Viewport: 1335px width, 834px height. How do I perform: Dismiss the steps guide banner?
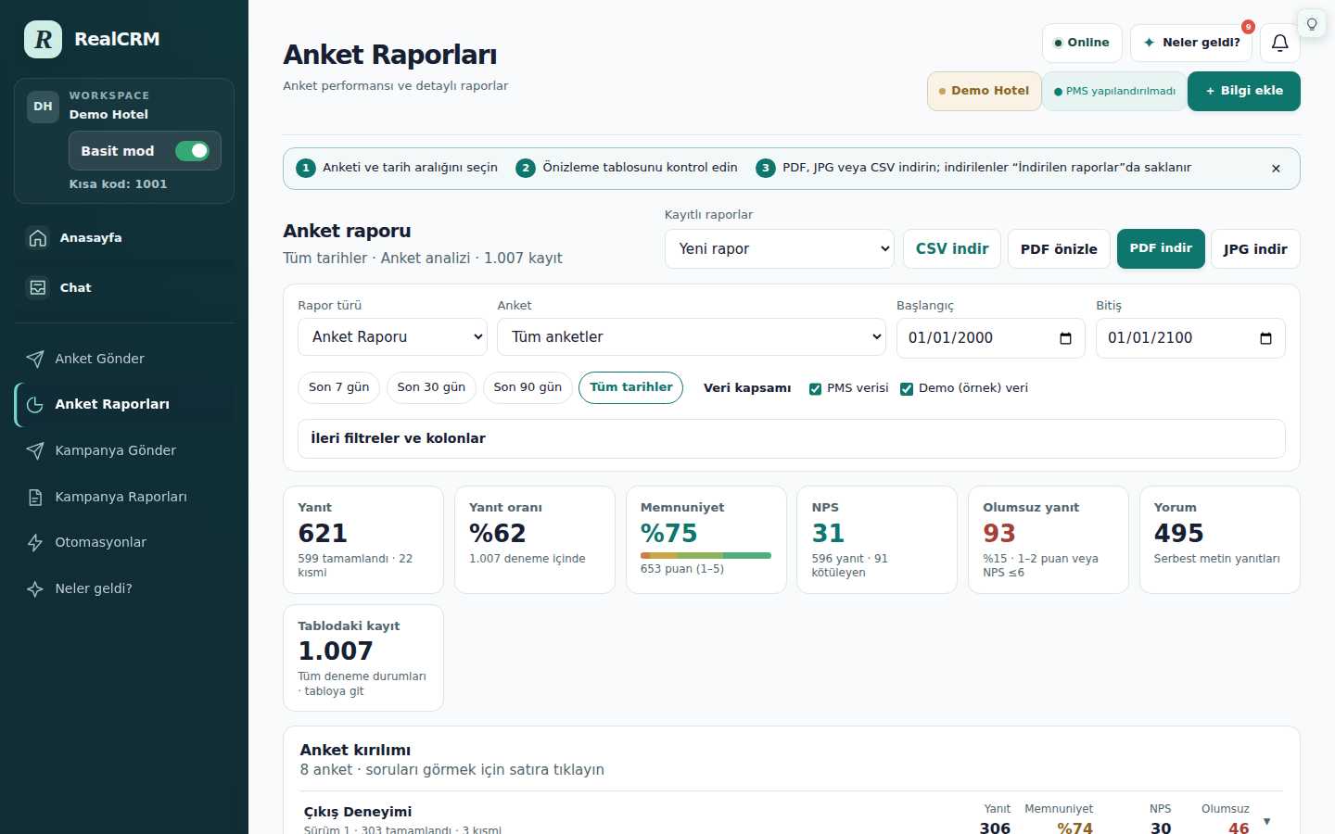(1276, 169)
